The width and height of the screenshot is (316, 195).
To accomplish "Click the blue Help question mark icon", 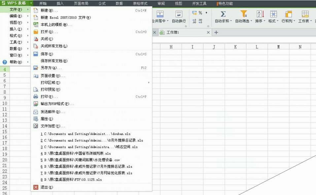I will point(5,62).
